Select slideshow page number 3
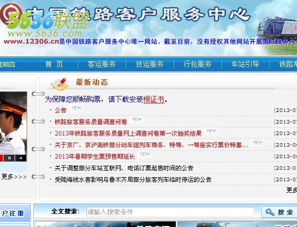 tap(9, 158)
